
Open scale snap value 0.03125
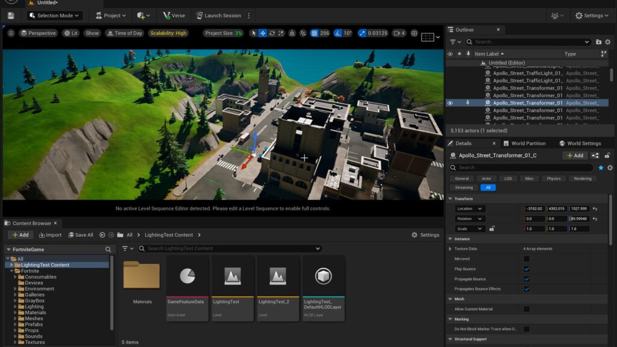(x=377, y=33)
